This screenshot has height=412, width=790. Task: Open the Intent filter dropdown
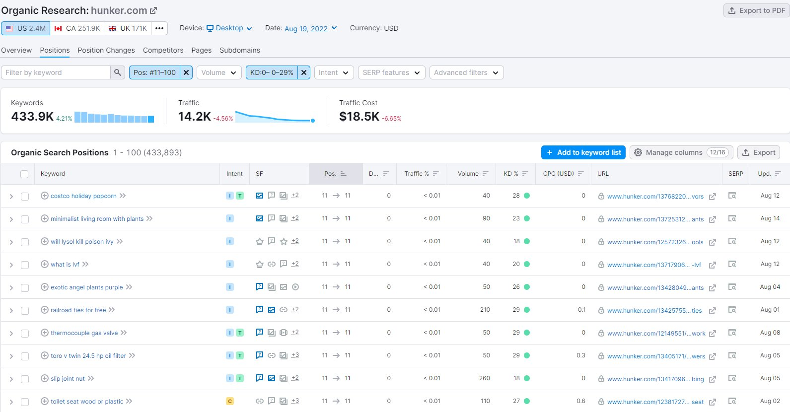(x=334, y=72)
